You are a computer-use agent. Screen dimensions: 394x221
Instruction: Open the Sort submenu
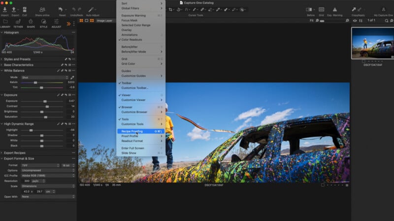click(141, 3)
